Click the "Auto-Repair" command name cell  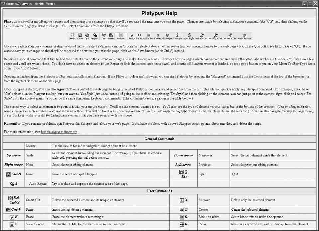(x=38, y=184)
